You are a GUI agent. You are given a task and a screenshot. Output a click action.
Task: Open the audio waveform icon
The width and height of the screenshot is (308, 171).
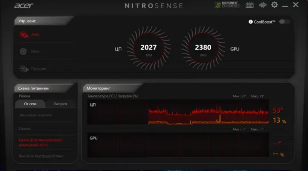263,5
